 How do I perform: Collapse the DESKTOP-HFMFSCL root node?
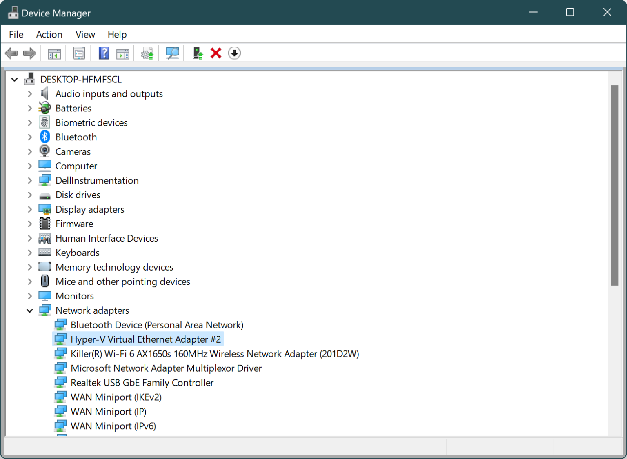click(15, 80)
